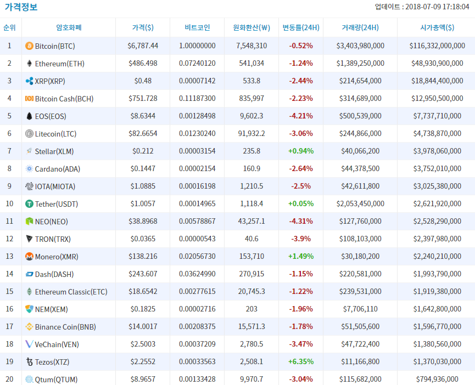The height and width of the screenshot is (385, 475).
Task: Click the update timestamp 2018-07-09 17:18:04
Action: click(437, 7)
